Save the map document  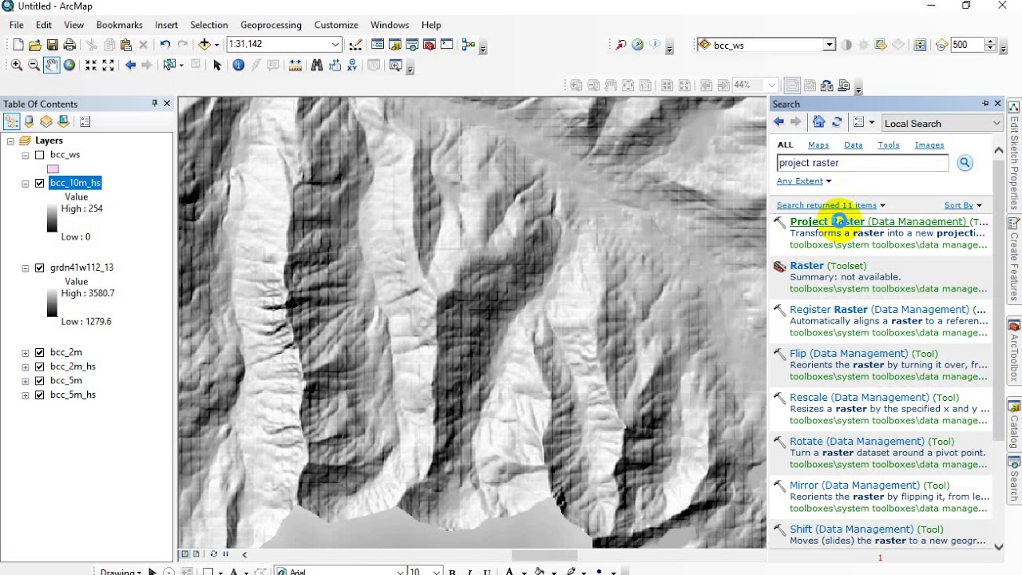pos(52,45)
